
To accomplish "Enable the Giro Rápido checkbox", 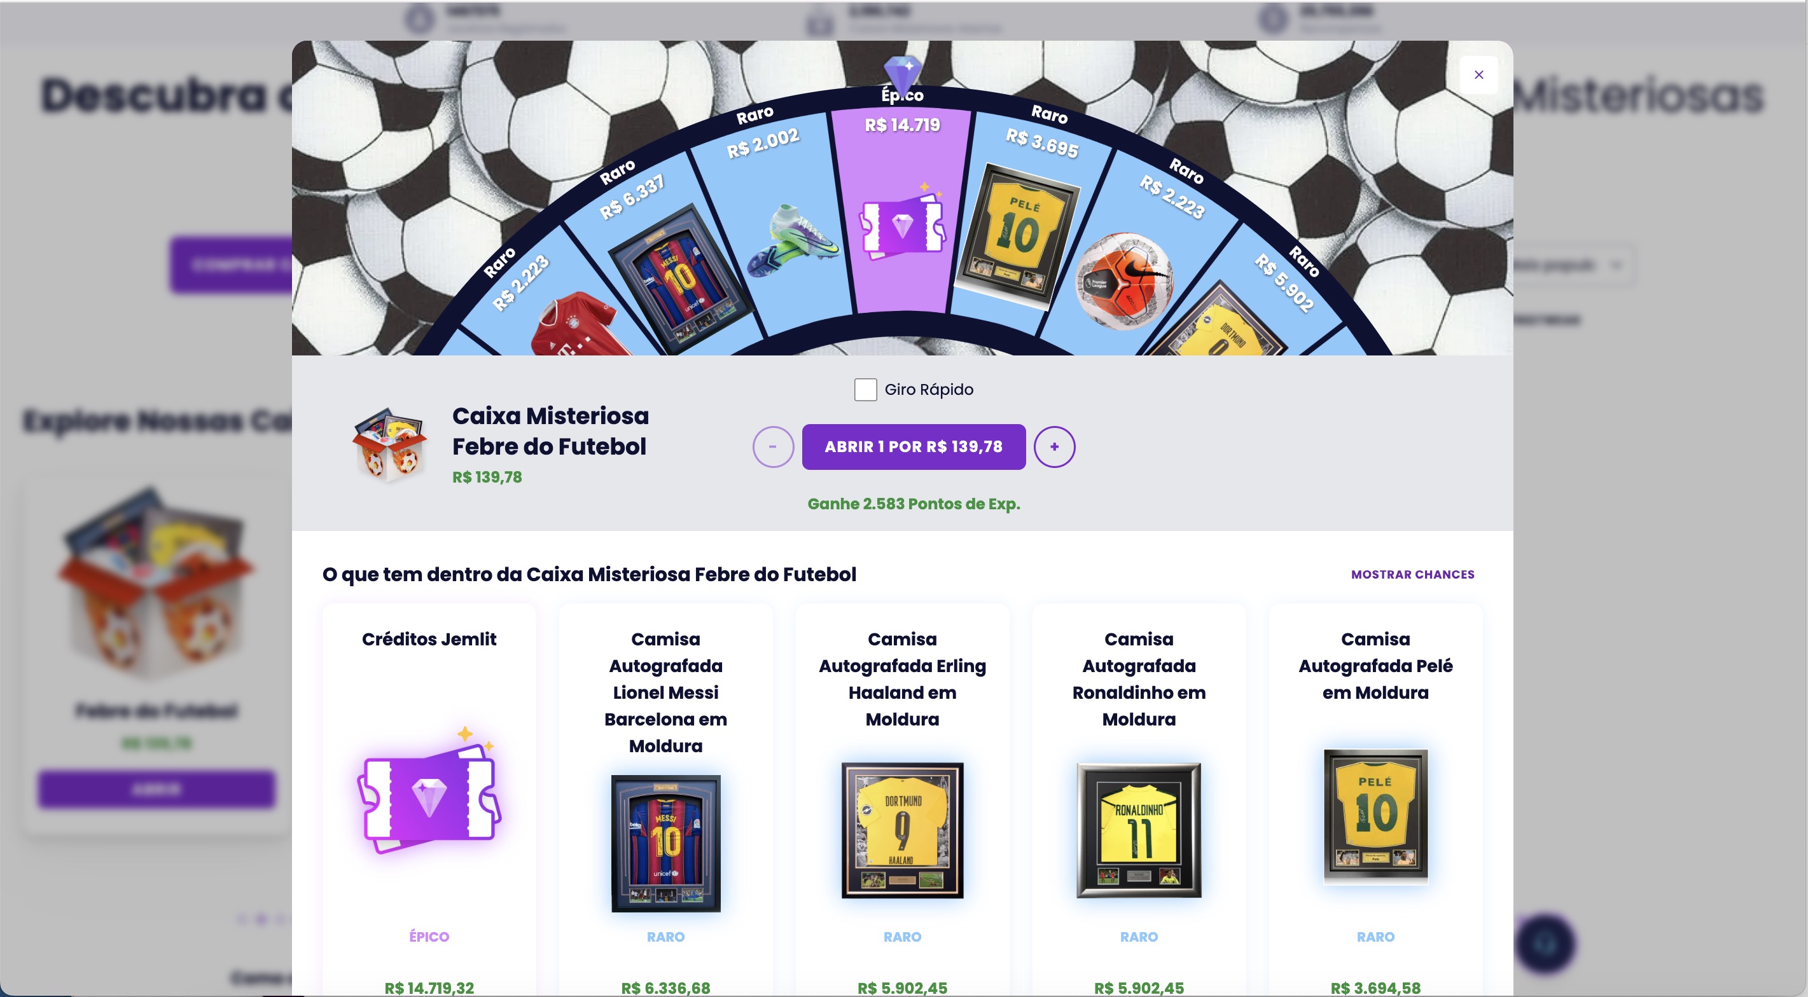I will [x=865, y=389].
